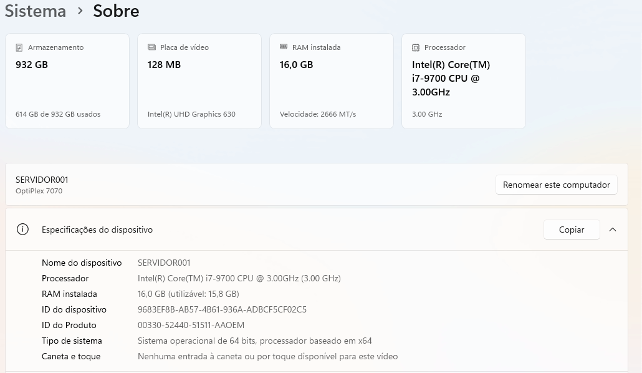The height and width of the screenshot is (373, 642).
Task: Click the graphics card icon on Placa de vídeo card
Action: point(151,47)
